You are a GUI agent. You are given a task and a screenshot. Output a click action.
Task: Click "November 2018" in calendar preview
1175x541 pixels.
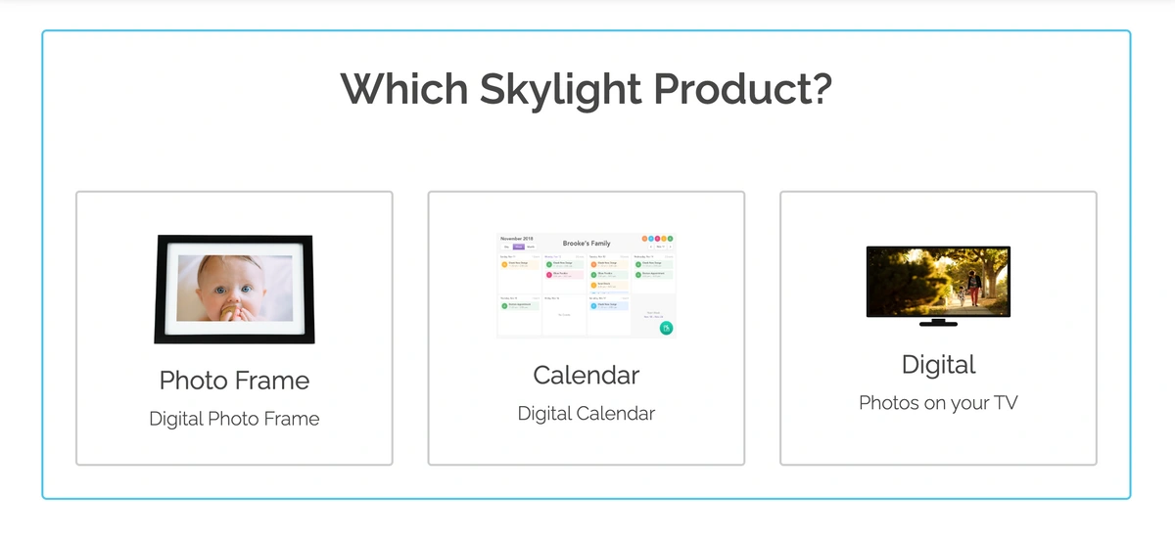coord(516,238)
